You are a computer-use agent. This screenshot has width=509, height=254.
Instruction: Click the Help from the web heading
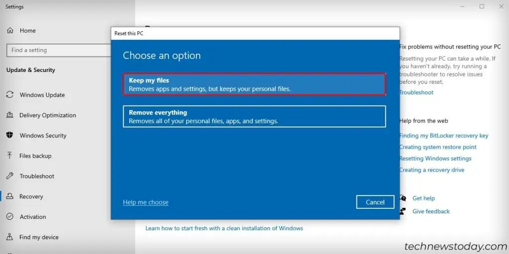point(424,121)
